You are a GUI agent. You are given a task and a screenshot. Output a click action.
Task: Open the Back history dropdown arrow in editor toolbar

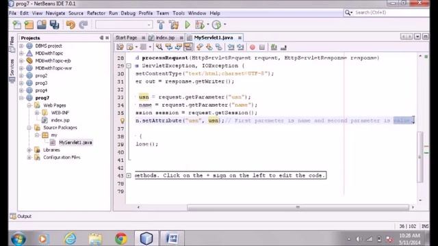click(x=136, y=47)
